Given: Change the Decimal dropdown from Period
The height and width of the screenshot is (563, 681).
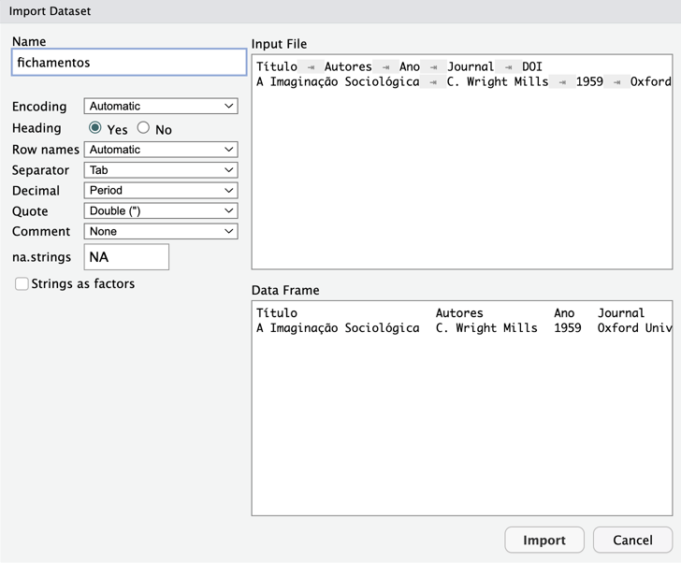Looking at the screenshot, I should coord(161,191).
